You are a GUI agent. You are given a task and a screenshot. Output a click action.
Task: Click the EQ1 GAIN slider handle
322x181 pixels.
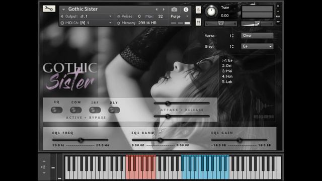coord(239,140)
